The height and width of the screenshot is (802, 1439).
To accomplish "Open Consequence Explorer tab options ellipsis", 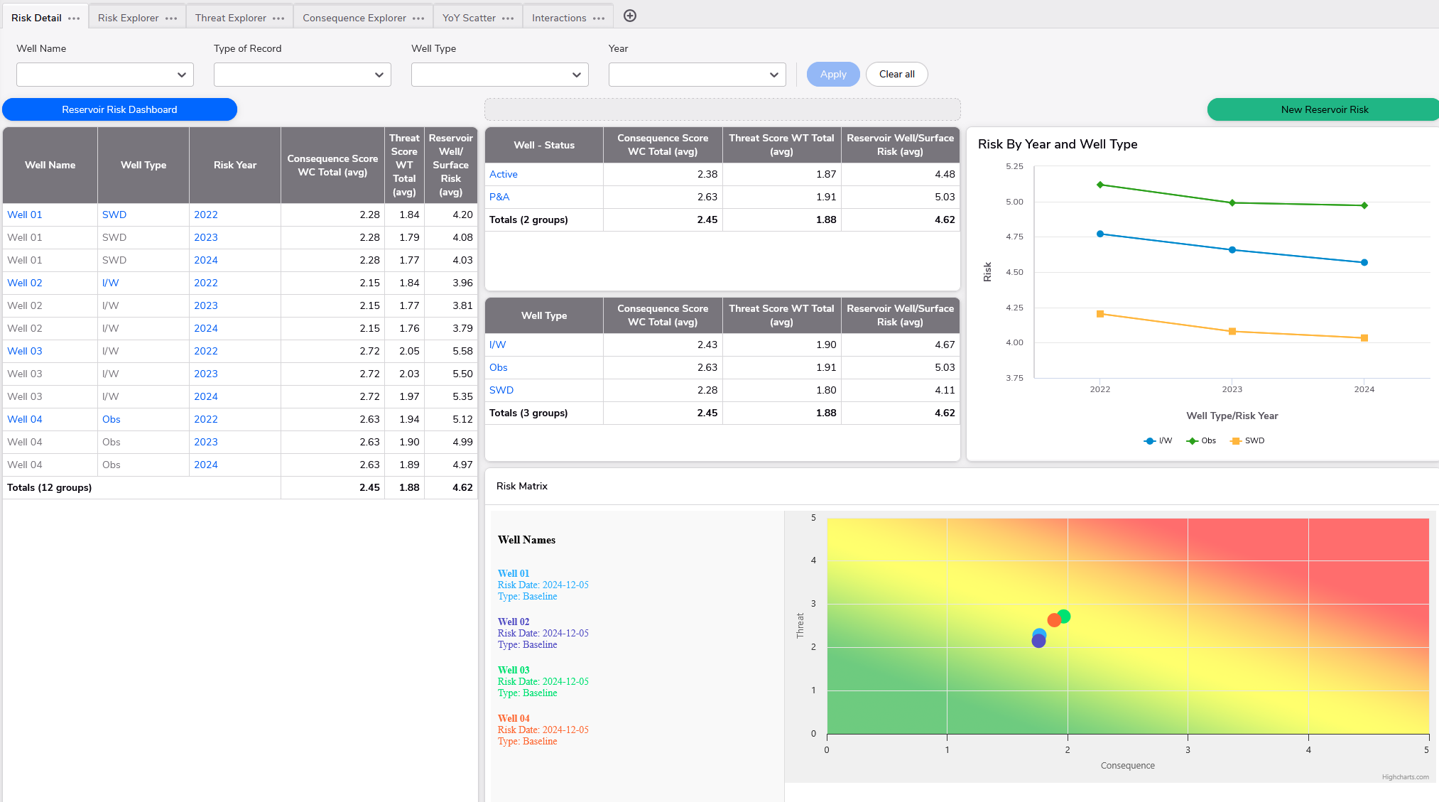I will [x=418, y=18].
